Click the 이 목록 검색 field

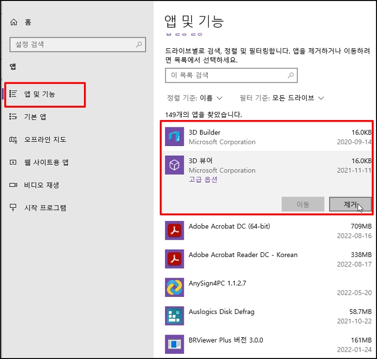[x=232, y=75]
